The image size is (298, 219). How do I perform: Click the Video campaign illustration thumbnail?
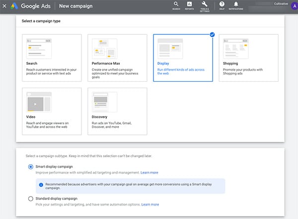coord(39,102)
